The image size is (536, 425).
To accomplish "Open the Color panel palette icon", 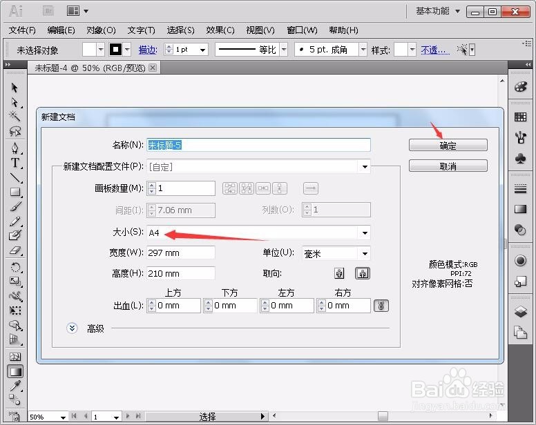I will [x=520, y=87].
